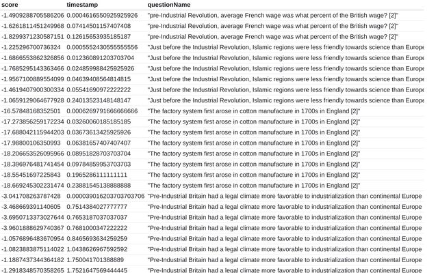The image size is (438, 273).
Task: Select timestamp cell 0.03260060185185185
Action: tap(99, 121)
